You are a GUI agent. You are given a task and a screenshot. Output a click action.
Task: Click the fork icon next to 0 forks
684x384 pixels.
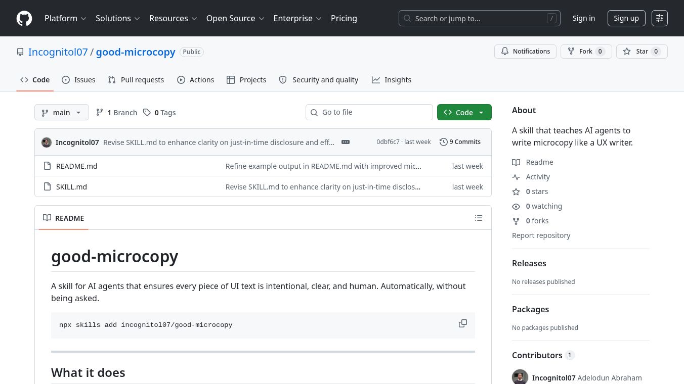pos(516,221)
